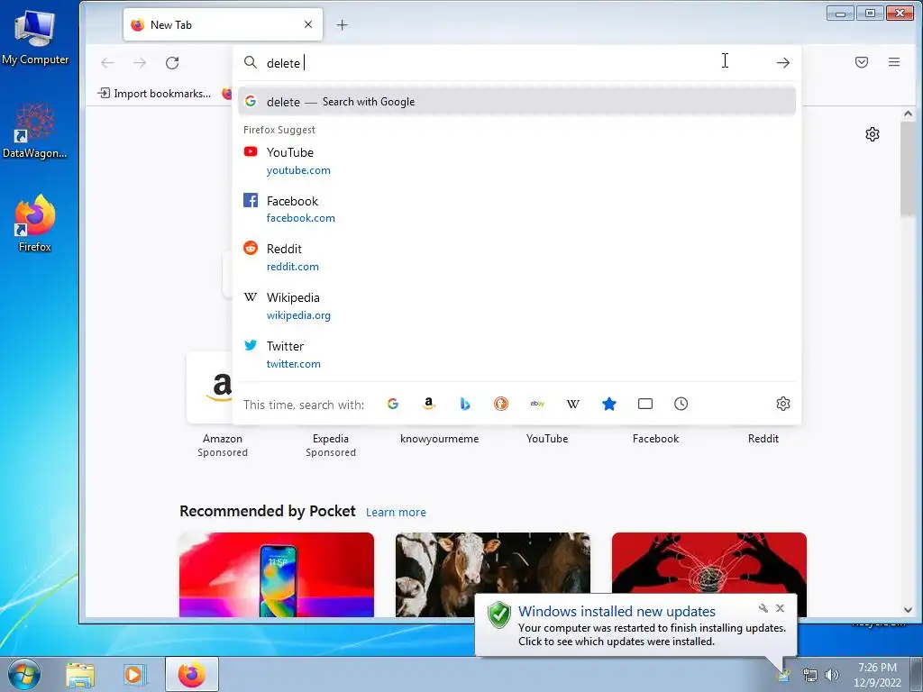Open new tab page personalize gear
Screen dimensions: 923x692
pos(873,134)
